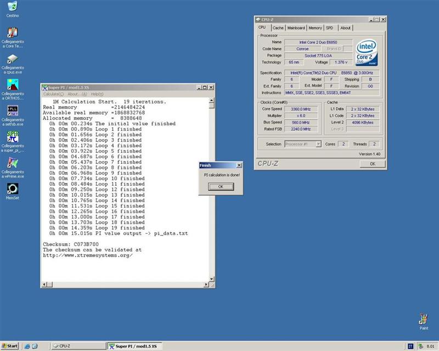The height and width of the screenshot is (351, 439).
Task: Click Super PI horizontal scrollbar right arrow
Action: pos(206,285)
